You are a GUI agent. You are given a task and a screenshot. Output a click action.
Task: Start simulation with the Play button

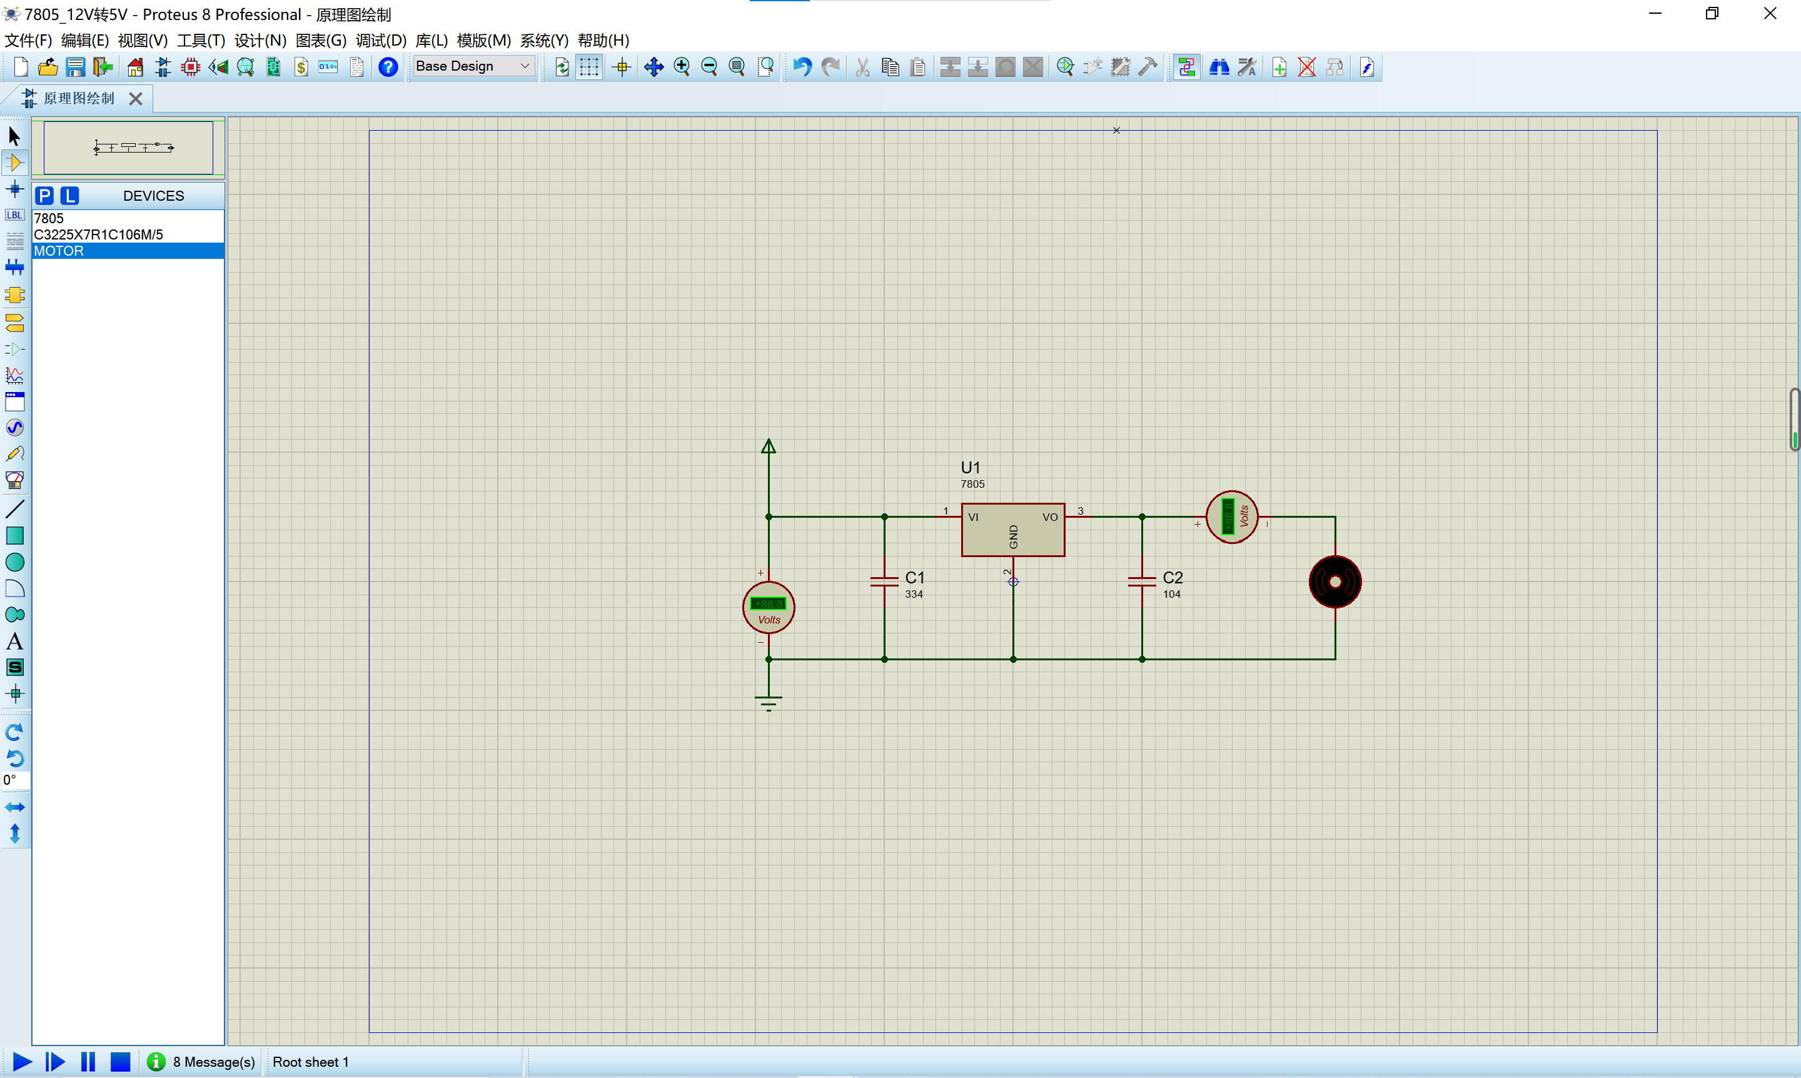(22, 1062)
